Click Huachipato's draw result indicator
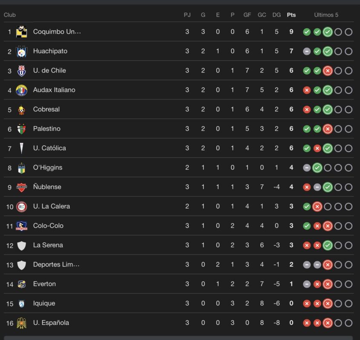The image size is (360, 340). tap(307, 51)
